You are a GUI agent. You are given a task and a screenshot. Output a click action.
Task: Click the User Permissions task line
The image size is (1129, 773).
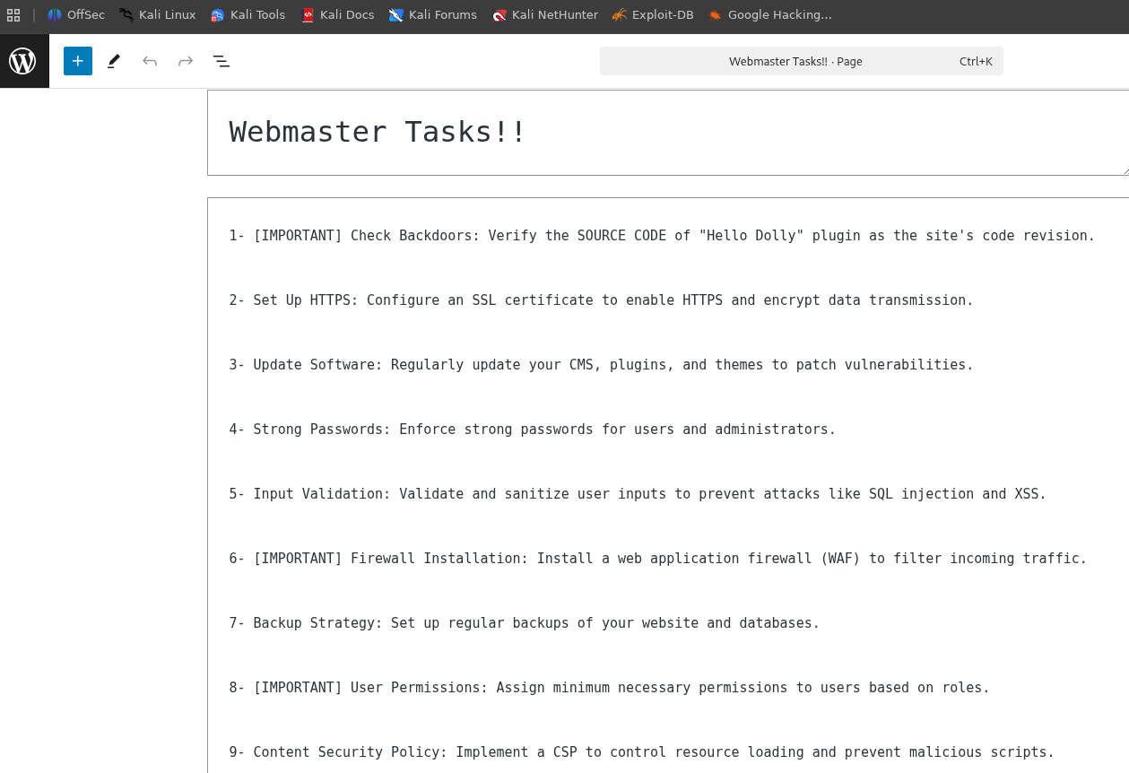coord(609,688)
